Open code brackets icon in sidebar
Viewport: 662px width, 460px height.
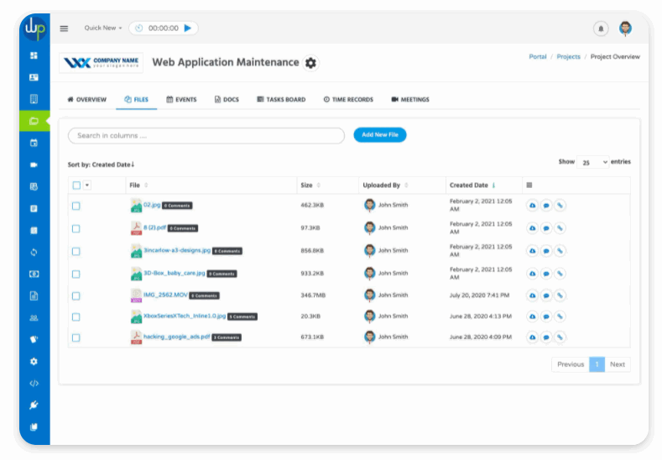point(34,383)
